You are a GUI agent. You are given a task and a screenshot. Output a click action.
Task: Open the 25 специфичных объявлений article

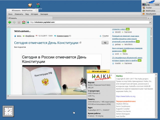127,59
